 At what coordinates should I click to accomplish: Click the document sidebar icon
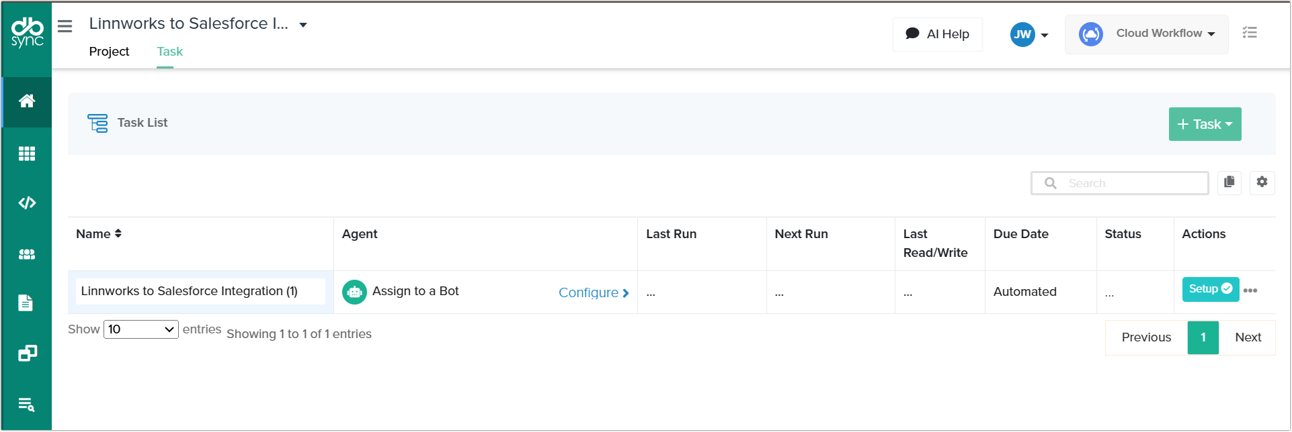point(26,303)
